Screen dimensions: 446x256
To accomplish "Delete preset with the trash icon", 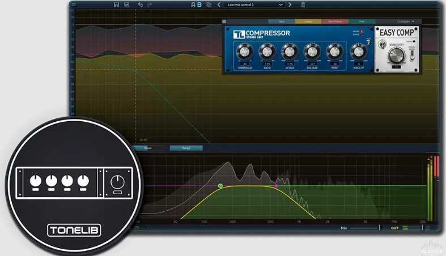I will coord(303,5).
